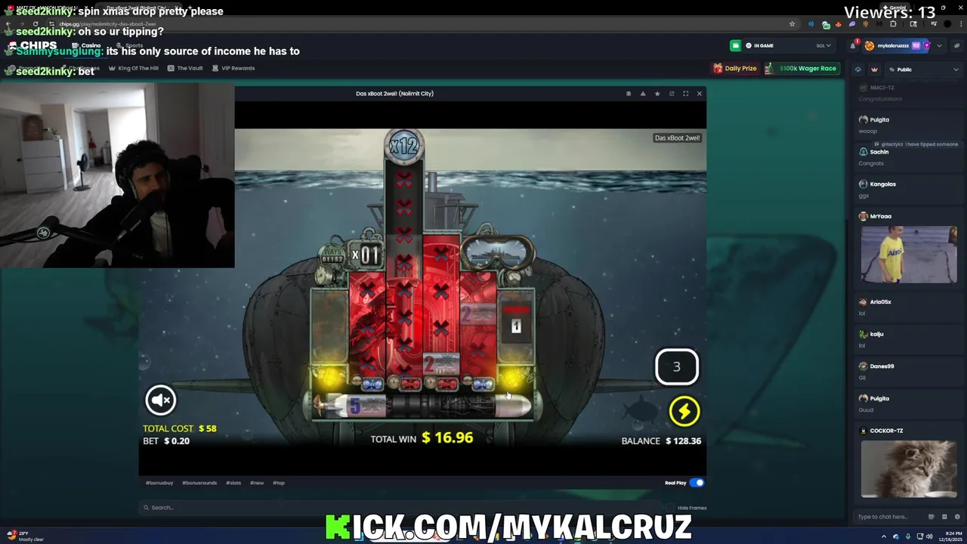Image resolution: width=967 pixels, height=544 pixels.
Task: Select the #top tag
Action: point(279,483)
